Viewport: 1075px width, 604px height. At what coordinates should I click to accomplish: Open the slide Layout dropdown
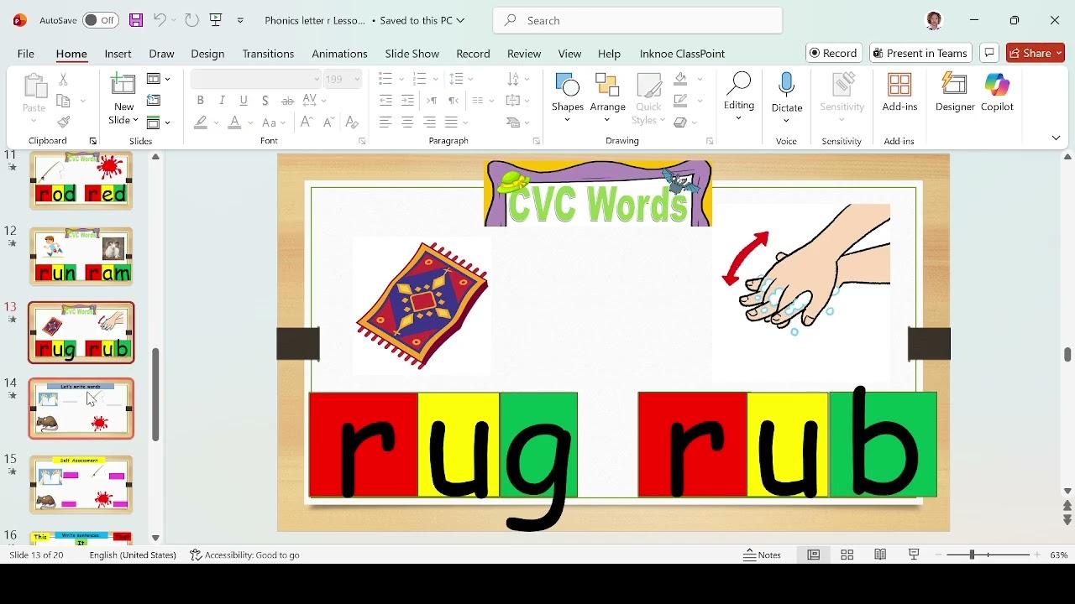point(158,79)
